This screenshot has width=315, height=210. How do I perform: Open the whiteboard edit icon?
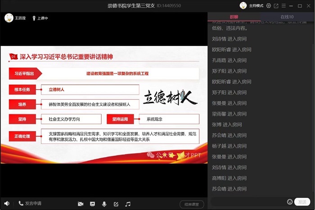(116, 204)
